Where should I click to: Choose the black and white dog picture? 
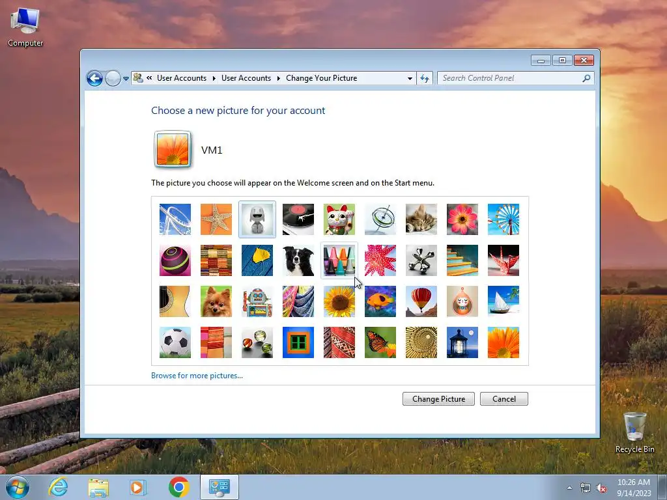[x=298, y=260]
